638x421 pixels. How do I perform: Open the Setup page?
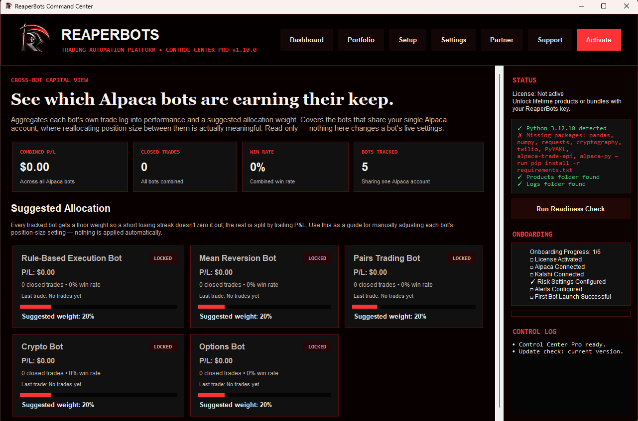408,40
